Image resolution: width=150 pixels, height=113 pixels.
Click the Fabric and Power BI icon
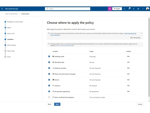click(x=53, y=97)
